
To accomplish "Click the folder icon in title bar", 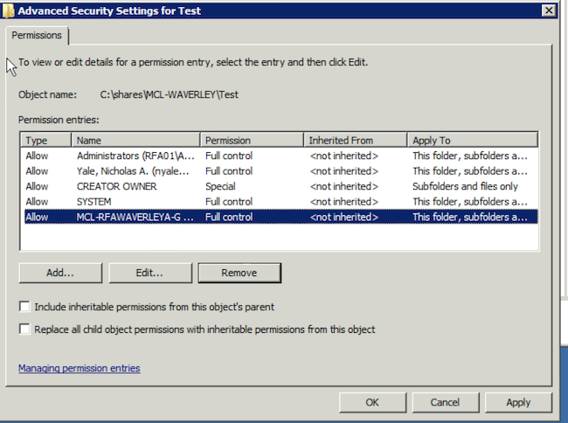I will pyautogui.click(x=8, y=10).
